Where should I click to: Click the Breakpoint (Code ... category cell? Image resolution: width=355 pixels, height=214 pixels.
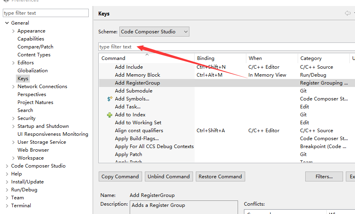coord(323,147)
